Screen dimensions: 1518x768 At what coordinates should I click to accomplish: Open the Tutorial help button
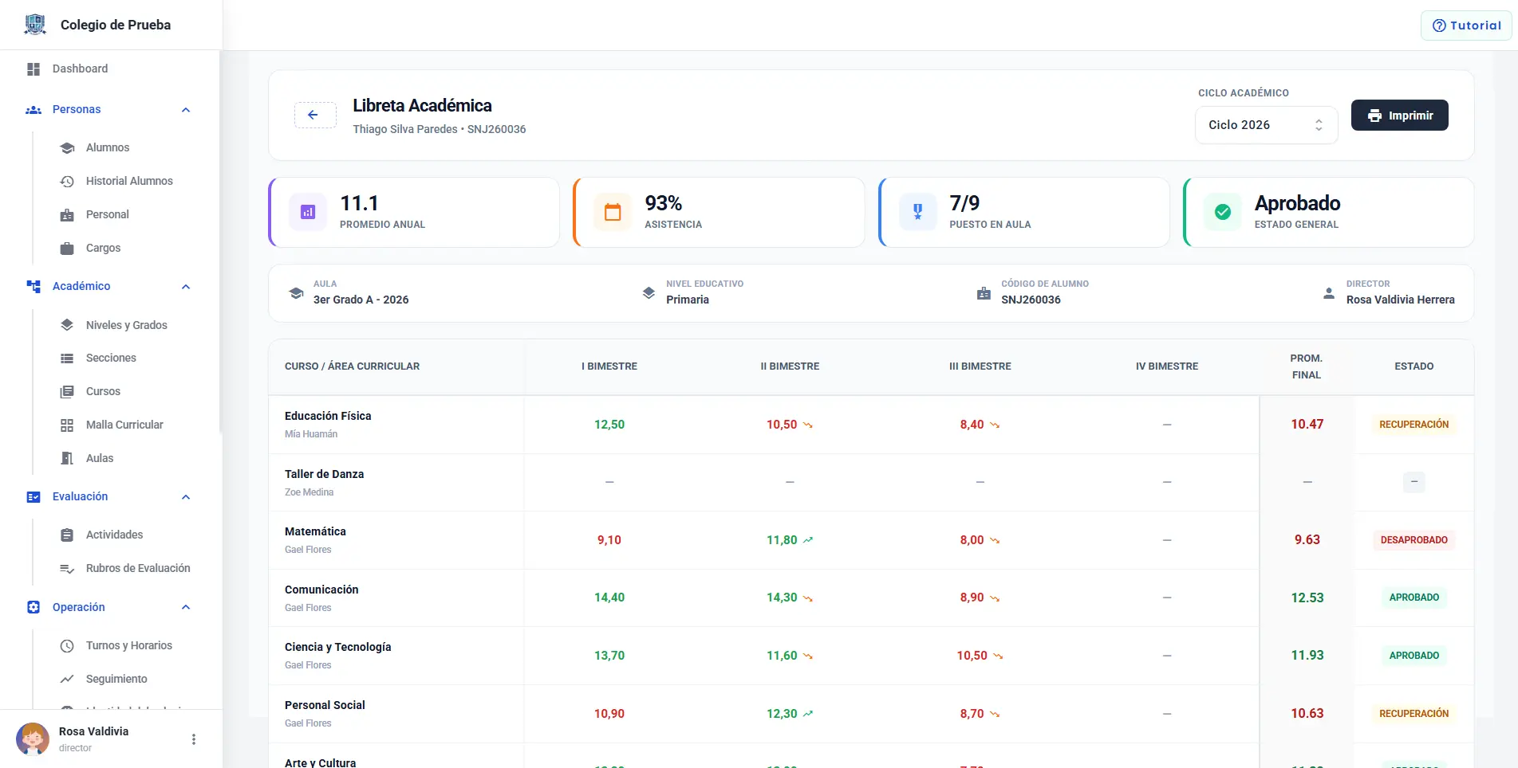1466,25
